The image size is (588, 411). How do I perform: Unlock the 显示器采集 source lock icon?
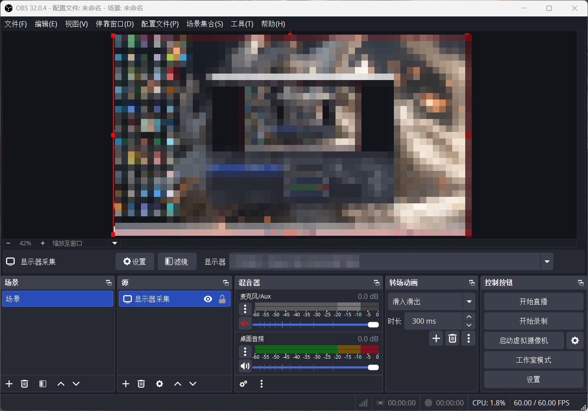222,299
